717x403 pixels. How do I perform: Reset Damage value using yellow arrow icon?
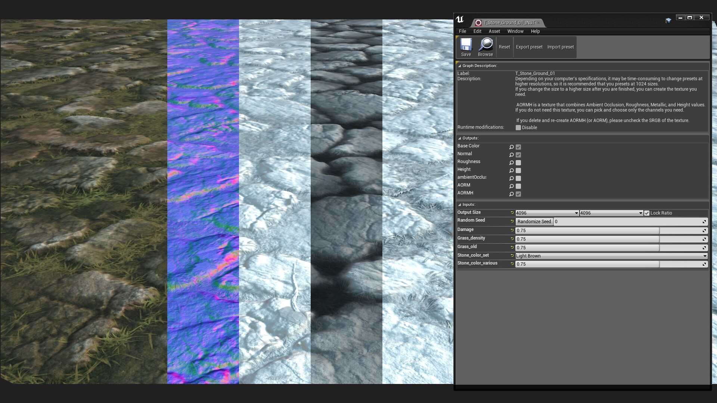(512, 230)
